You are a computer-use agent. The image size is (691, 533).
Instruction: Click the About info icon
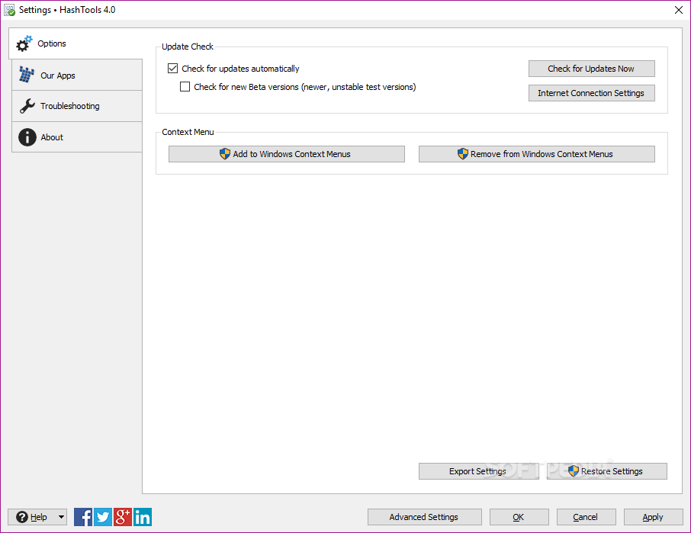[x=27, y=137]
